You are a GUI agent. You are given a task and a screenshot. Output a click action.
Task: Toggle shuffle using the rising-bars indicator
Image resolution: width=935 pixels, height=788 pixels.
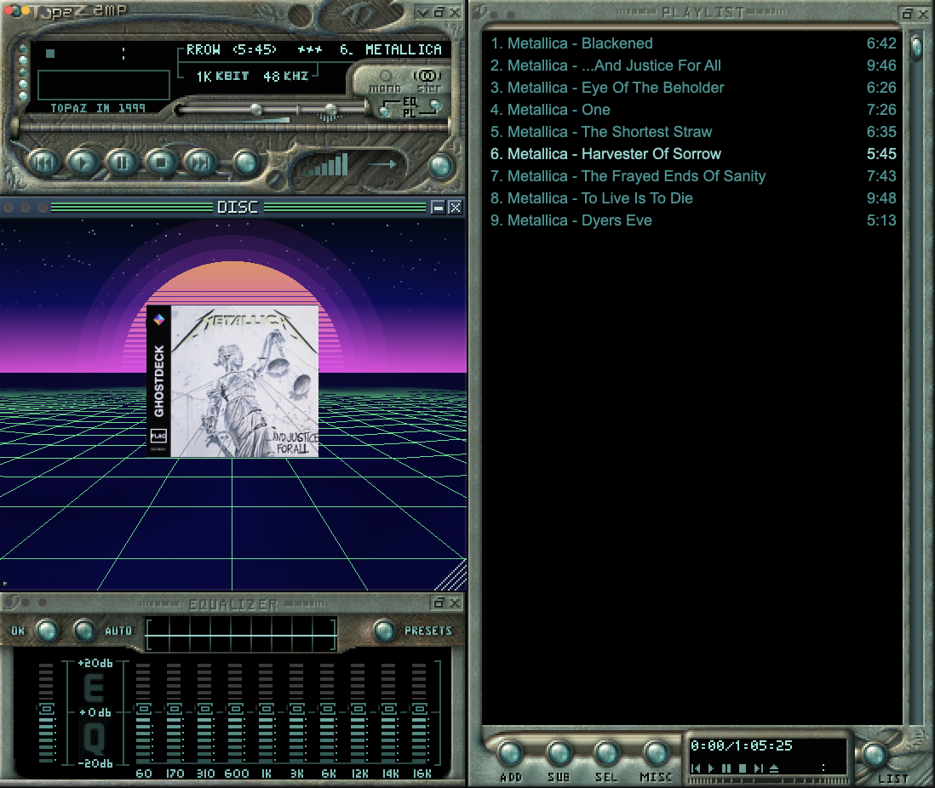click(325, 165)
